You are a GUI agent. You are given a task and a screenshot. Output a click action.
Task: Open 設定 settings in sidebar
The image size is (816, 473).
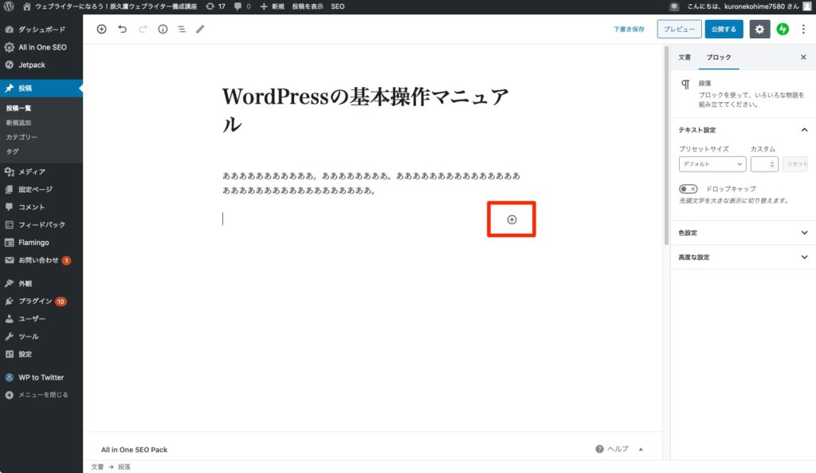tap(41, 354)
